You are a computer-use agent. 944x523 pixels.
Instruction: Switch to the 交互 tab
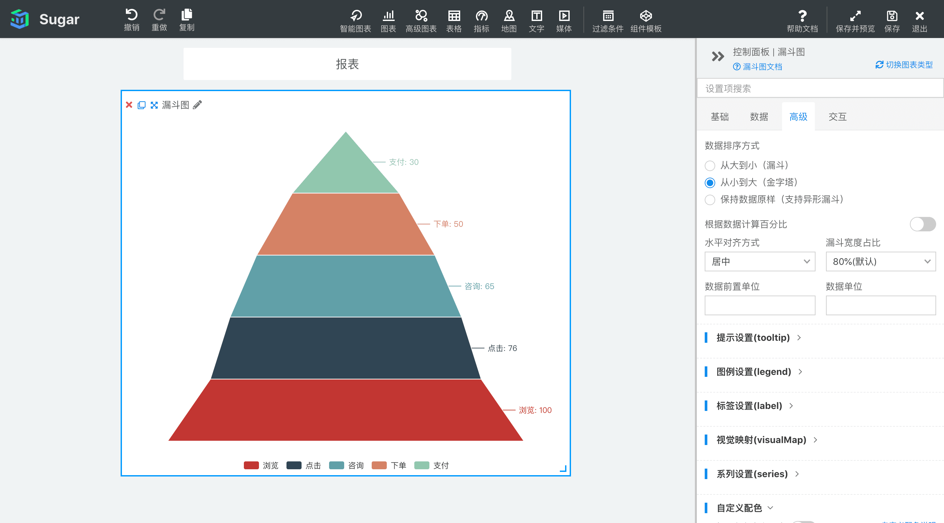point(837,117)
